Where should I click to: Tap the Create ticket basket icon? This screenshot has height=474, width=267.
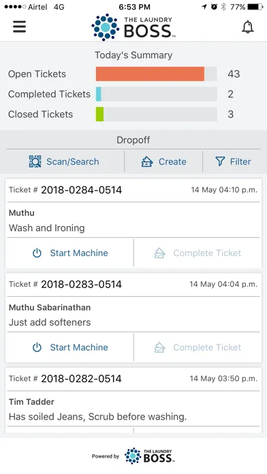[x=147, y=161]
